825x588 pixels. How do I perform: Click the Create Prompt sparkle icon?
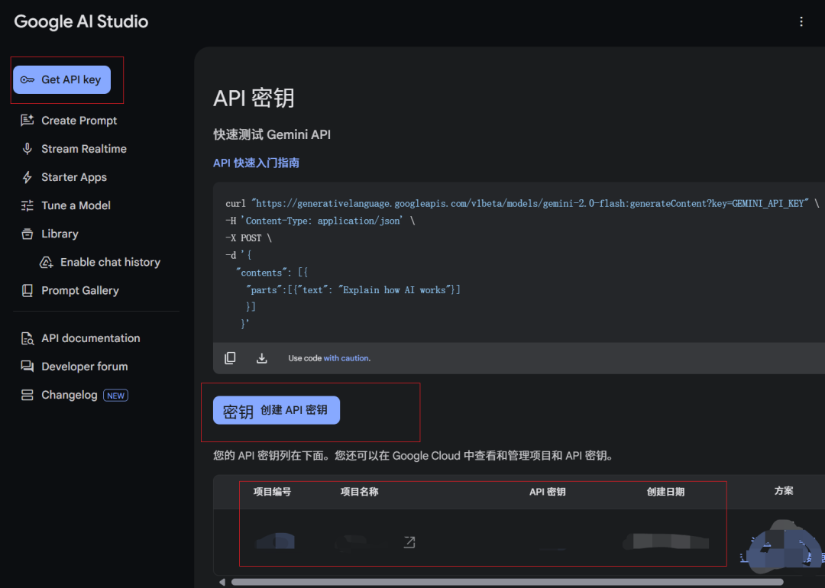click(27, 121)
